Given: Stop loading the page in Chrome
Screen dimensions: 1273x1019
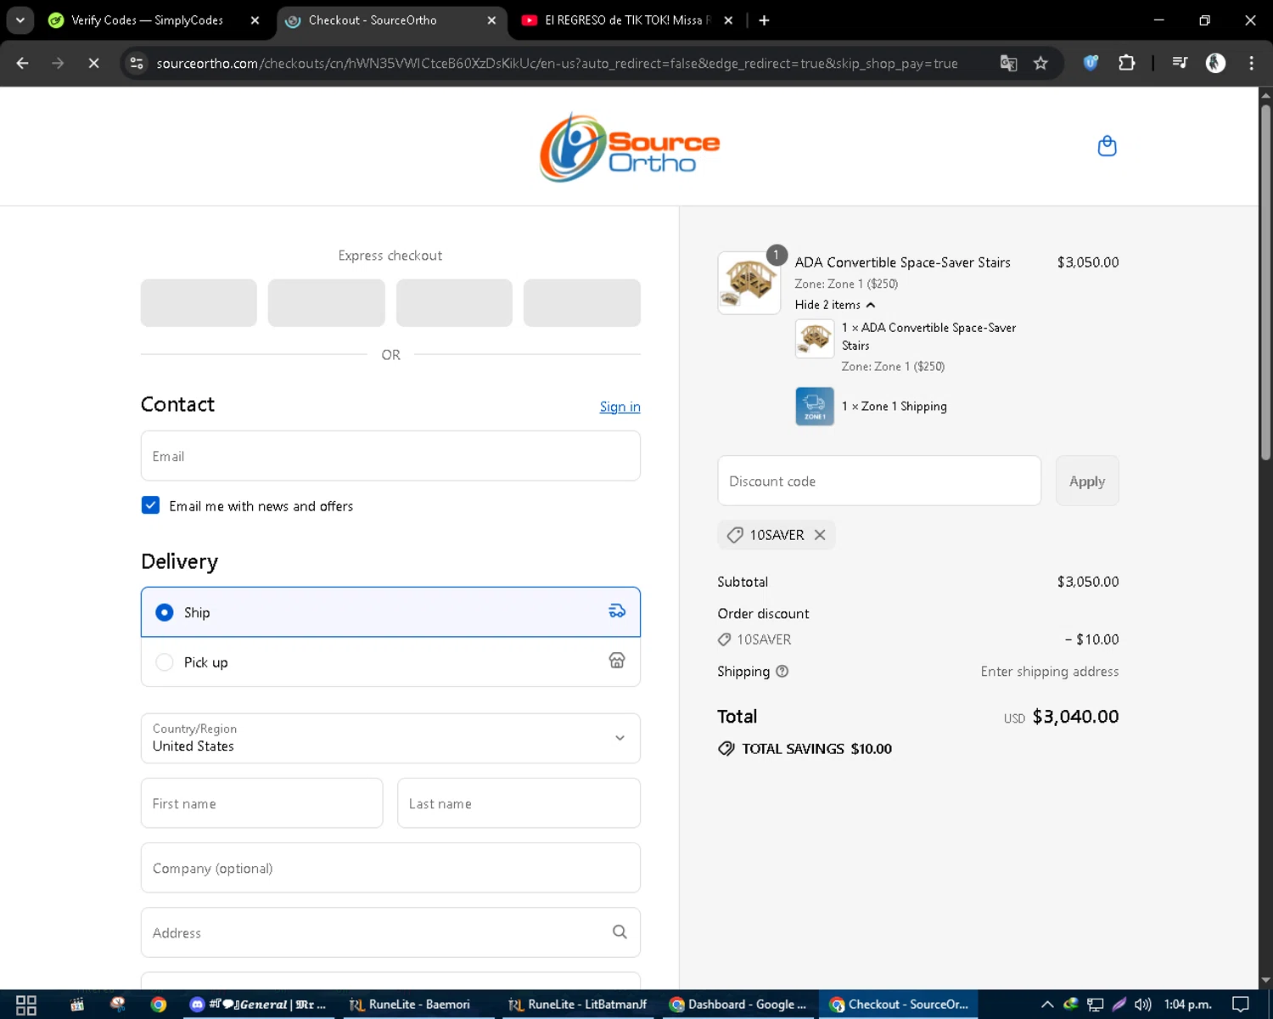Looking at the screenshot, I should click(x=93, y=63).
